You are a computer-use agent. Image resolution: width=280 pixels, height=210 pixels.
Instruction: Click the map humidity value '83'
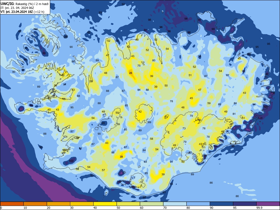tap(145, 162)
